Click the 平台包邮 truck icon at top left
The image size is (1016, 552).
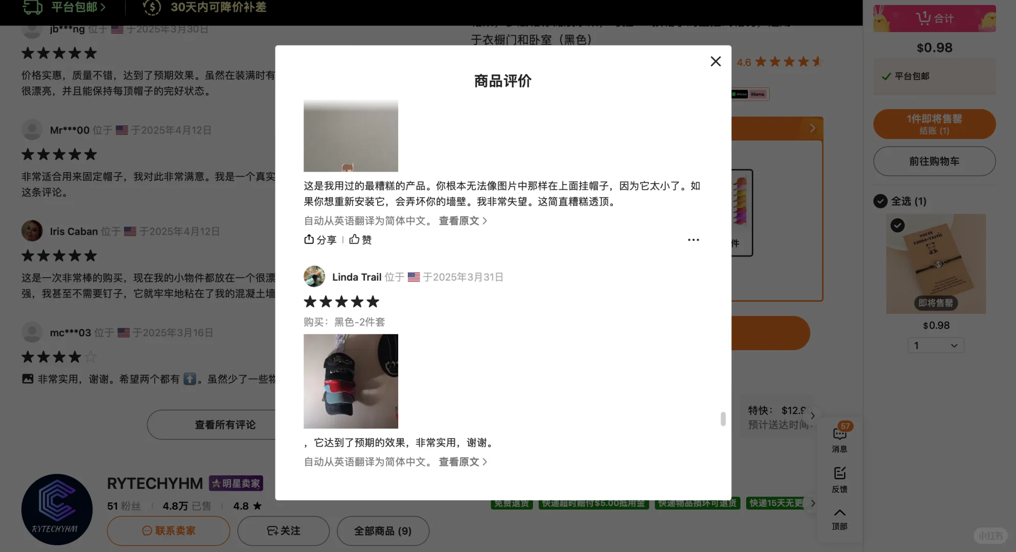coord(32,8)
